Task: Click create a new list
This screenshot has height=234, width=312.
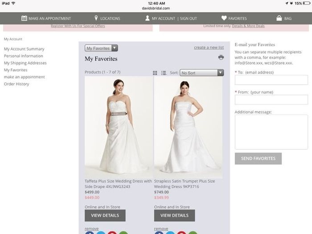Action: 209,48
